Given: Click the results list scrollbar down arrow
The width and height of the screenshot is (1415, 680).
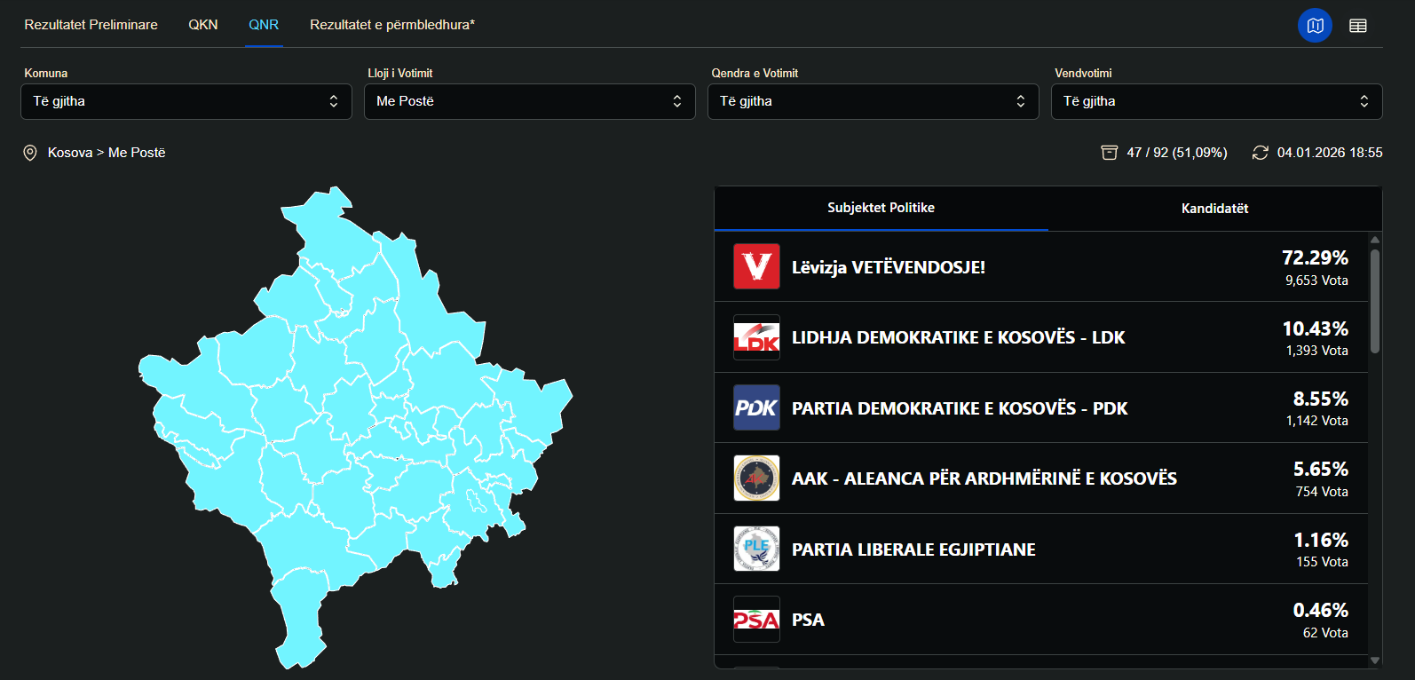Looking at the screenshot, I should tap(1375, 660).
